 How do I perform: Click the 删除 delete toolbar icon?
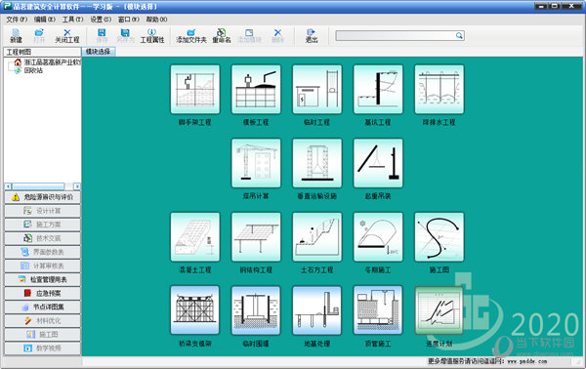[x=277, y=36]
